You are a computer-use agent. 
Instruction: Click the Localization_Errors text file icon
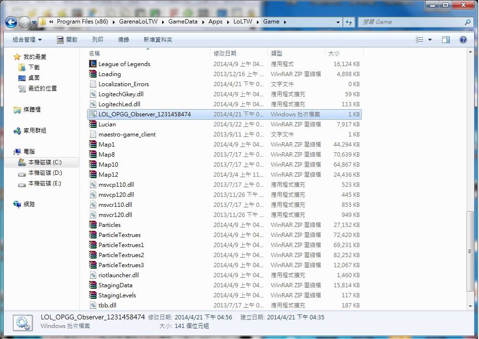[x=92, y=84]
